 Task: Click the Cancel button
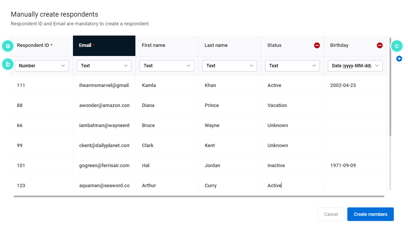[x=331, y=214]
